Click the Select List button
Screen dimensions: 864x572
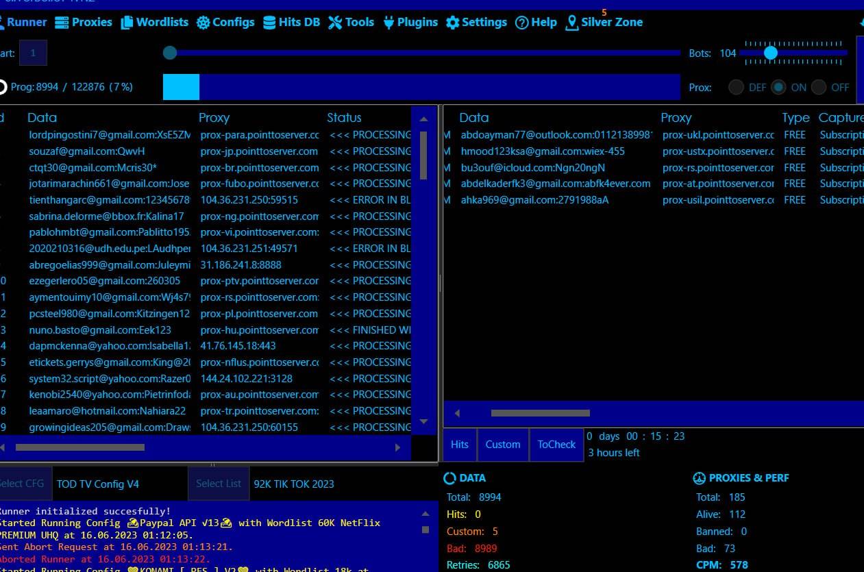(218, 484)
